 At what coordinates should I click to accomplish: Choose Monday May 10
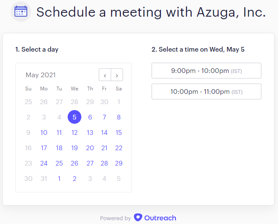click(x=44, y=133)
